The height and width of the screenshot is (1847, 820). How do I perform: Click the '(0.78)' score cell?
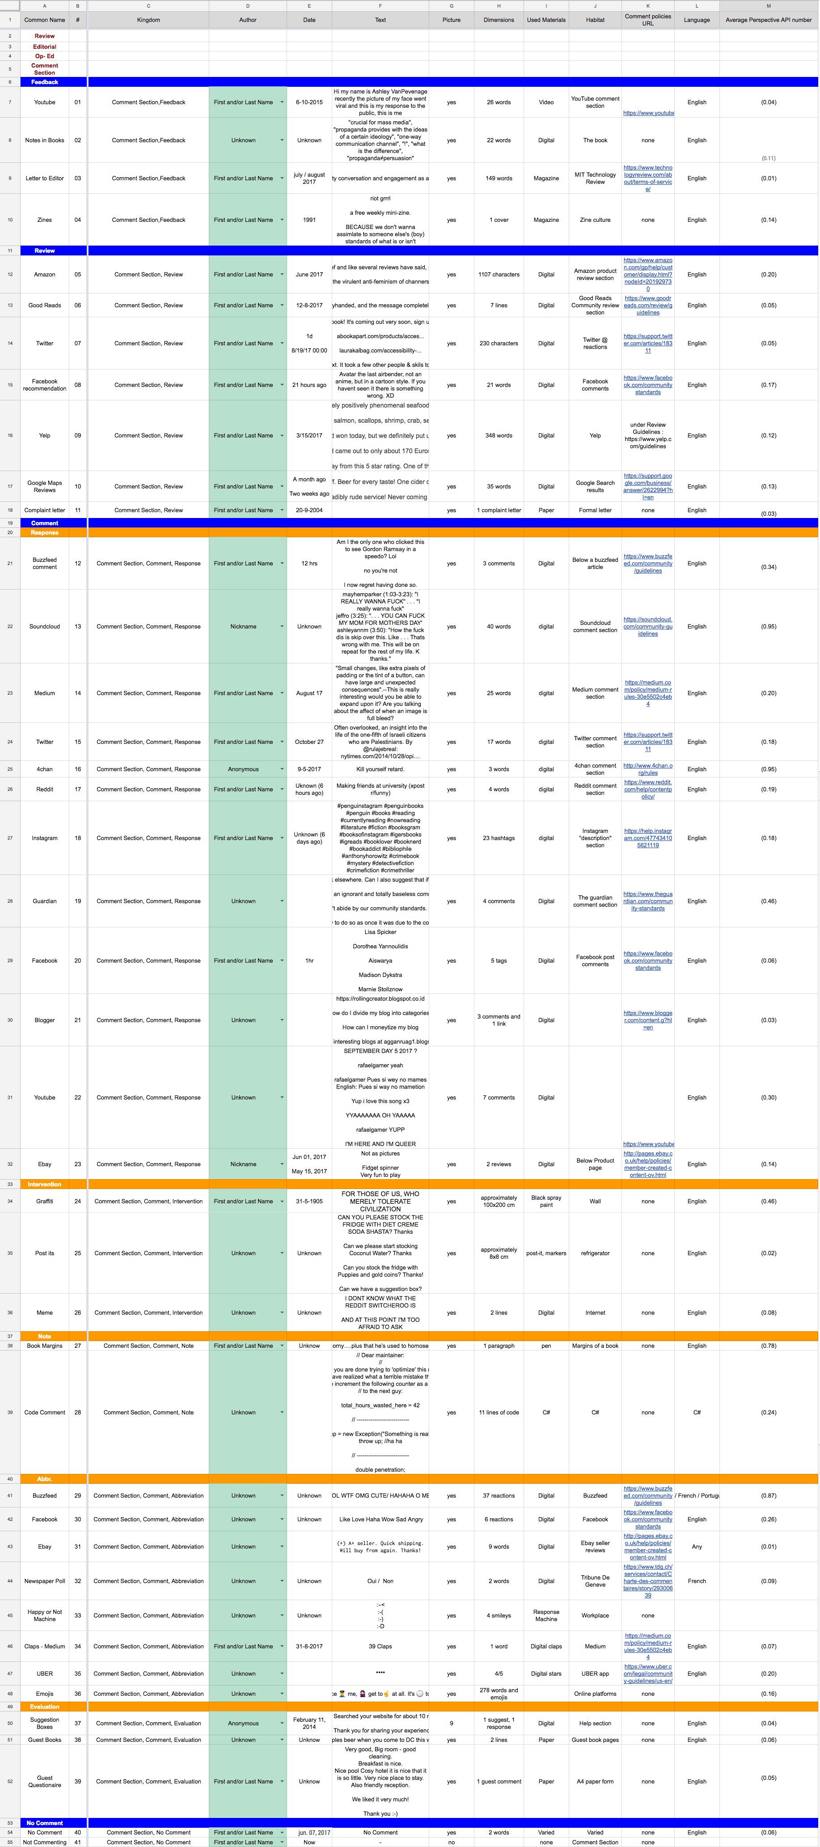(769, 1346)
